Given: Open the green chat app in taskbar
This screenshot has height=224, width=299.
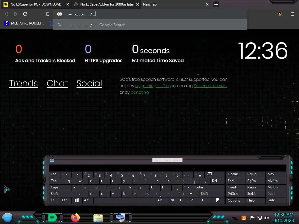Looking at the screenshot, I should point(52,218).
